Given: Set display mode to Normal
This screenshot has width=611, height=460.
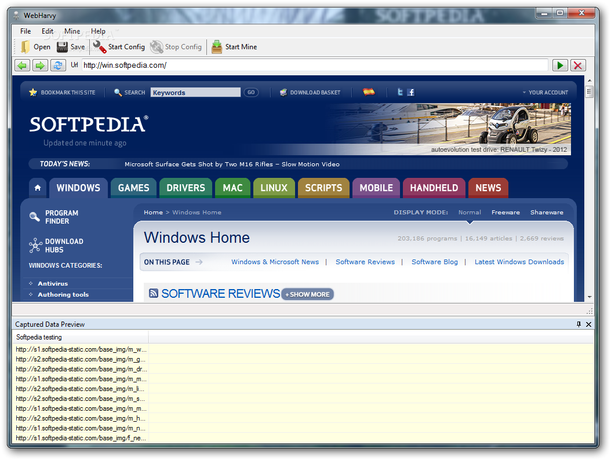Looking at the screenshot, I should (470, 212).
